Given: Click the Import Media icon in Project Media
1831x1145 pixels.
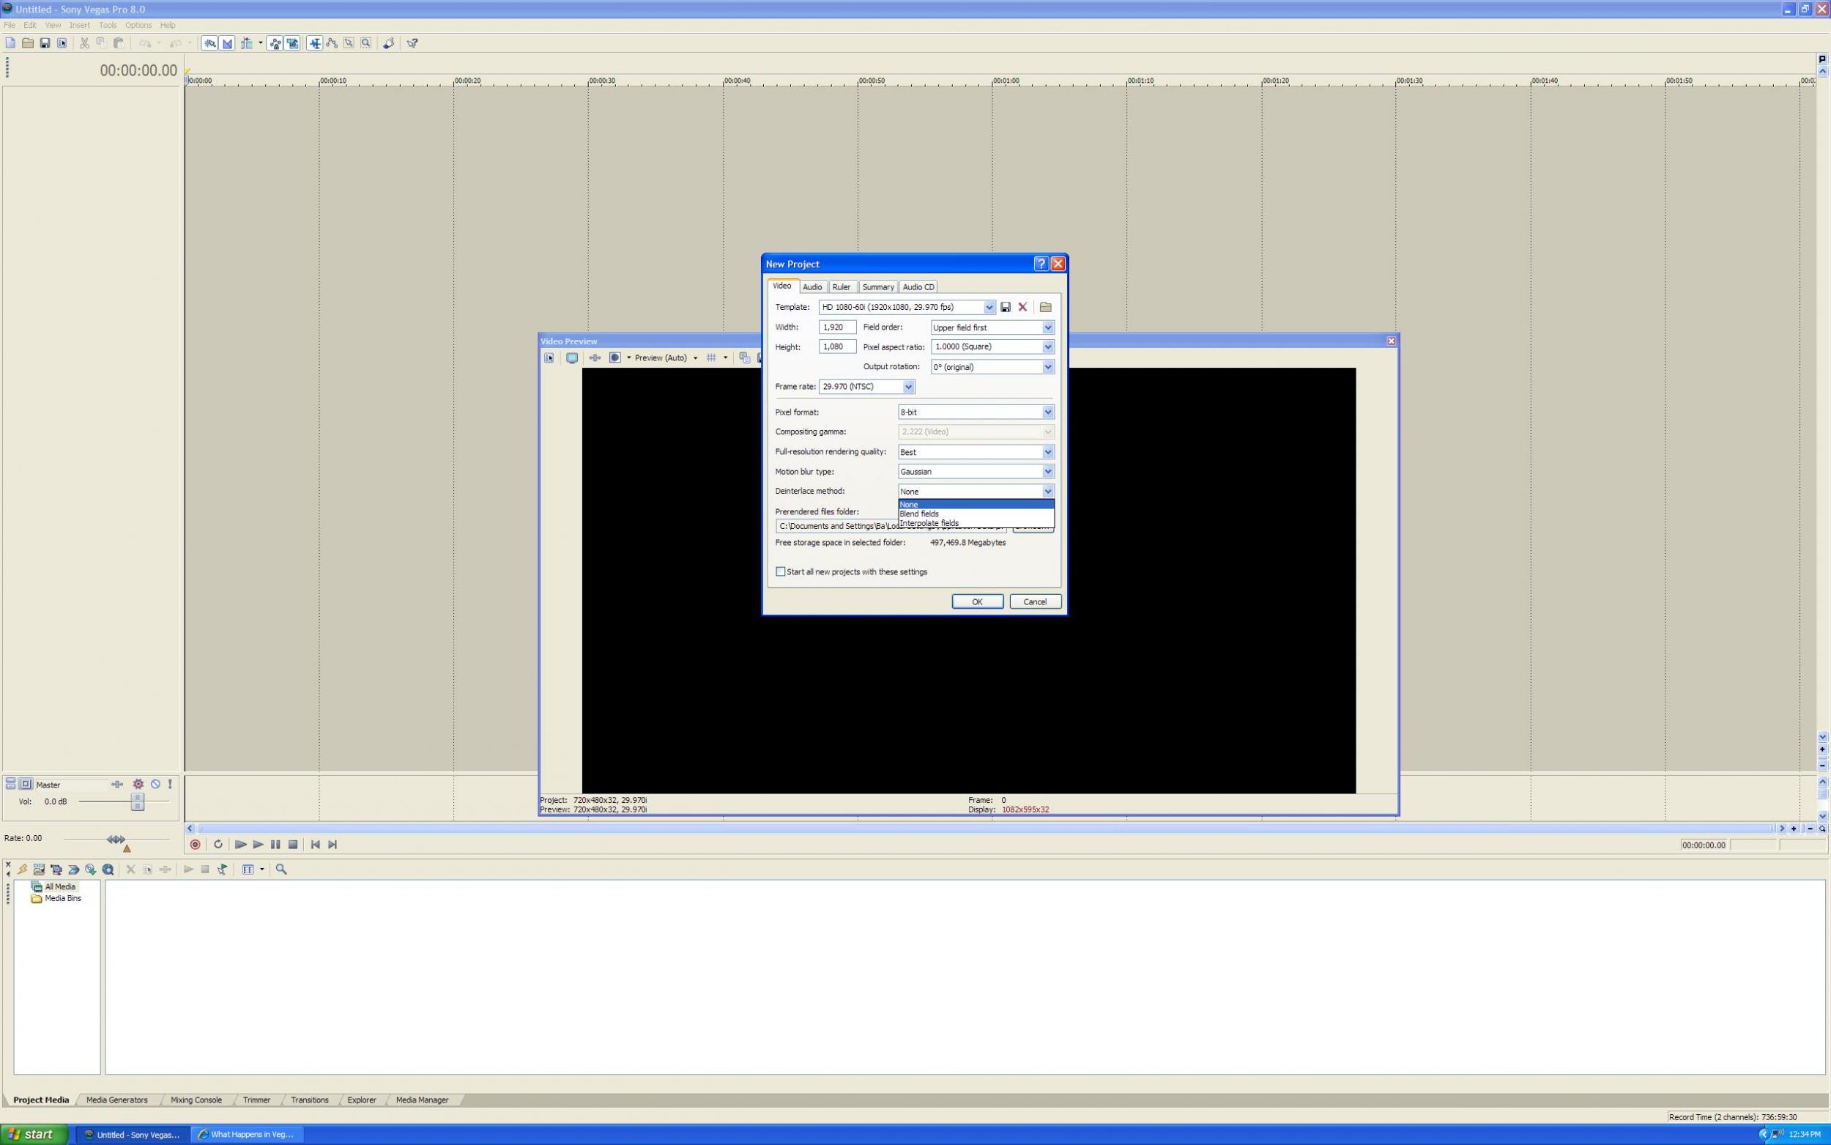Looking at the screenshot, I should click(39, 870).
